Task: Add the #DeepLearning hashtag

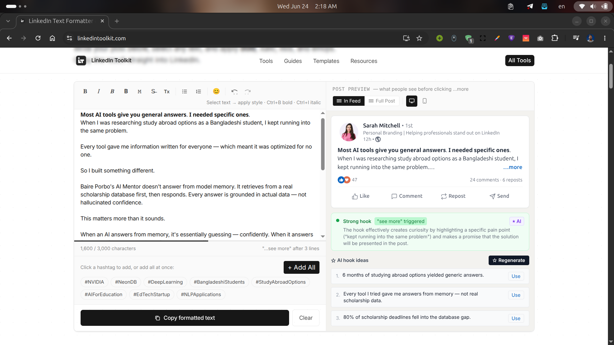Action: 165,282
